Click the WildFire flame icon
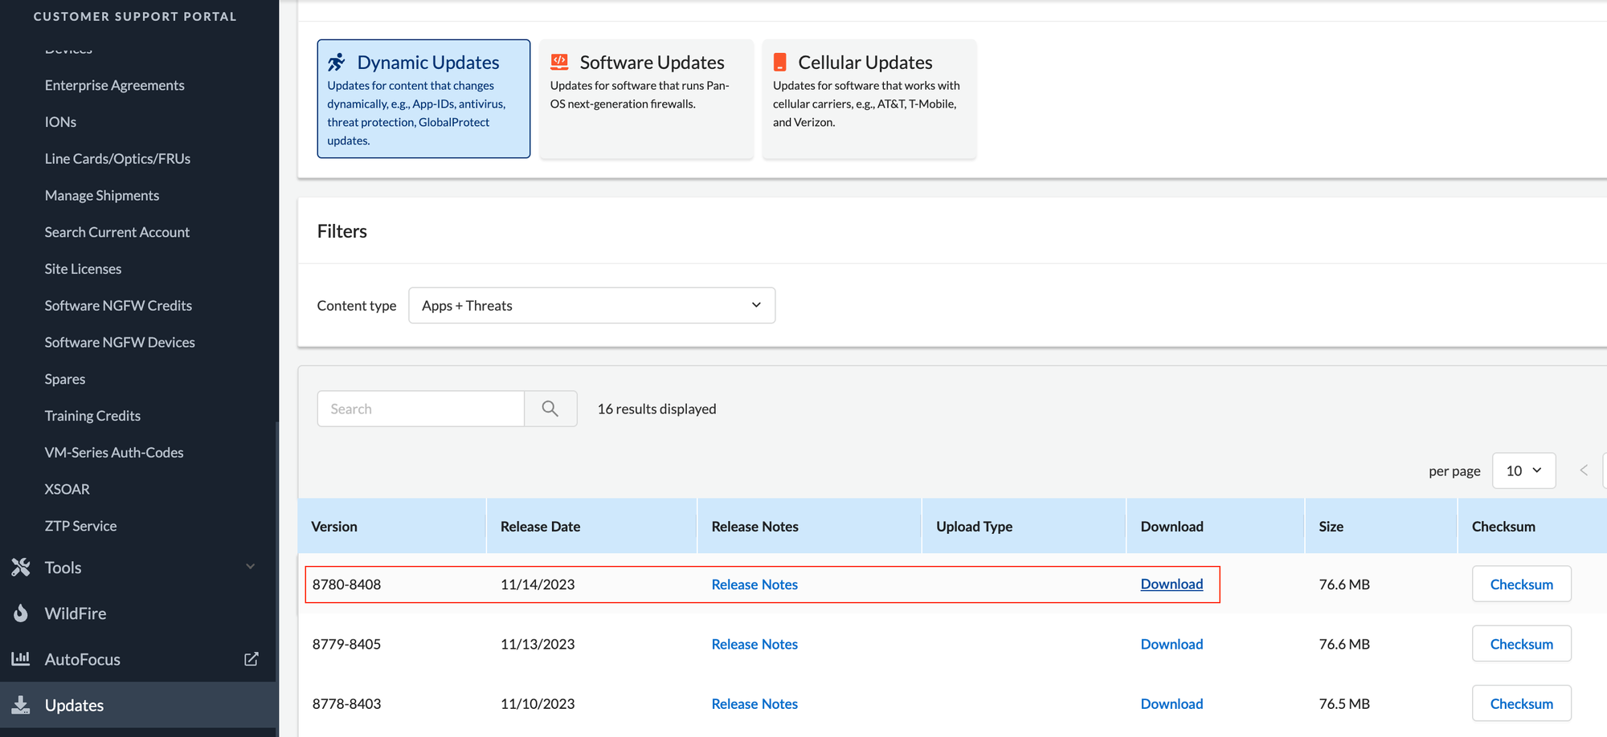 (x=21, y=613)
